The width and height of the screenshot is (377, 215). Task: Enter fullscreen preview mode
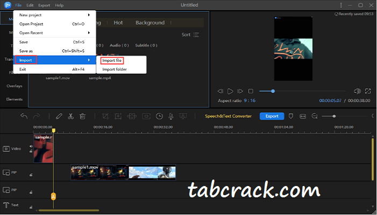tap(368, 91)
